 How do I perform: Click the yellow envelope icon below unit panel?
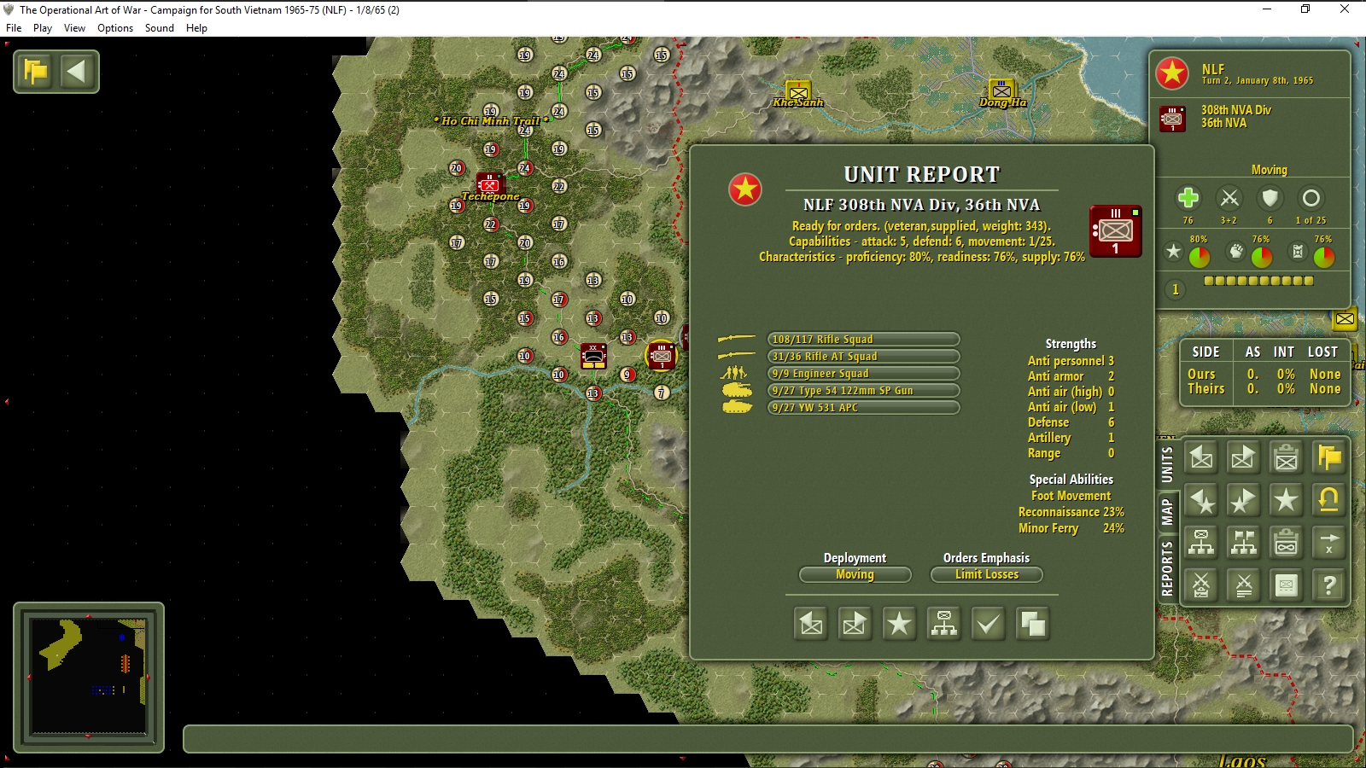1345,319
